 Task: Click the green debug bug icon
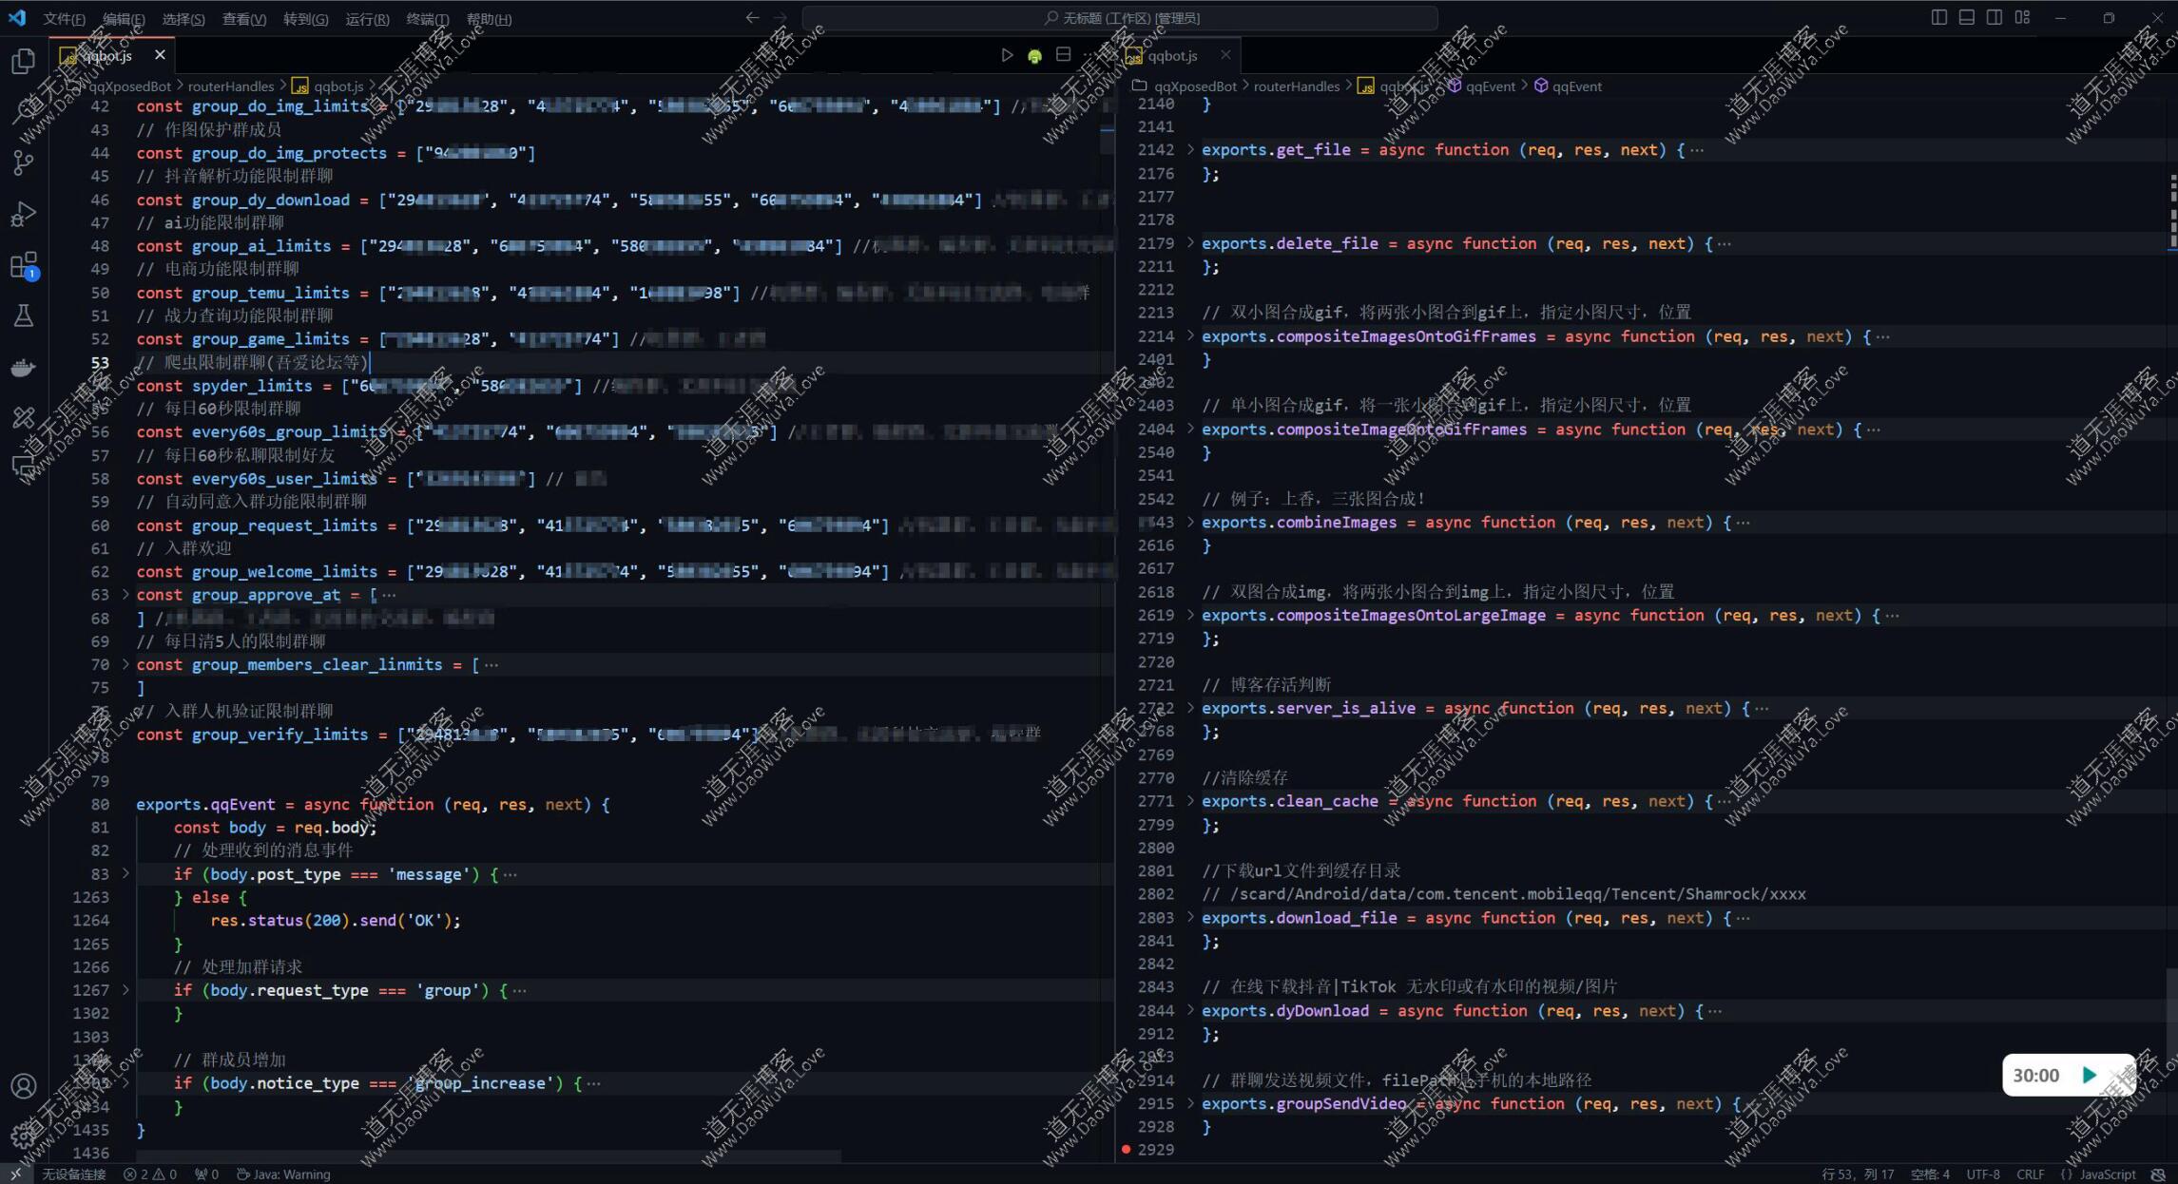1034,55
